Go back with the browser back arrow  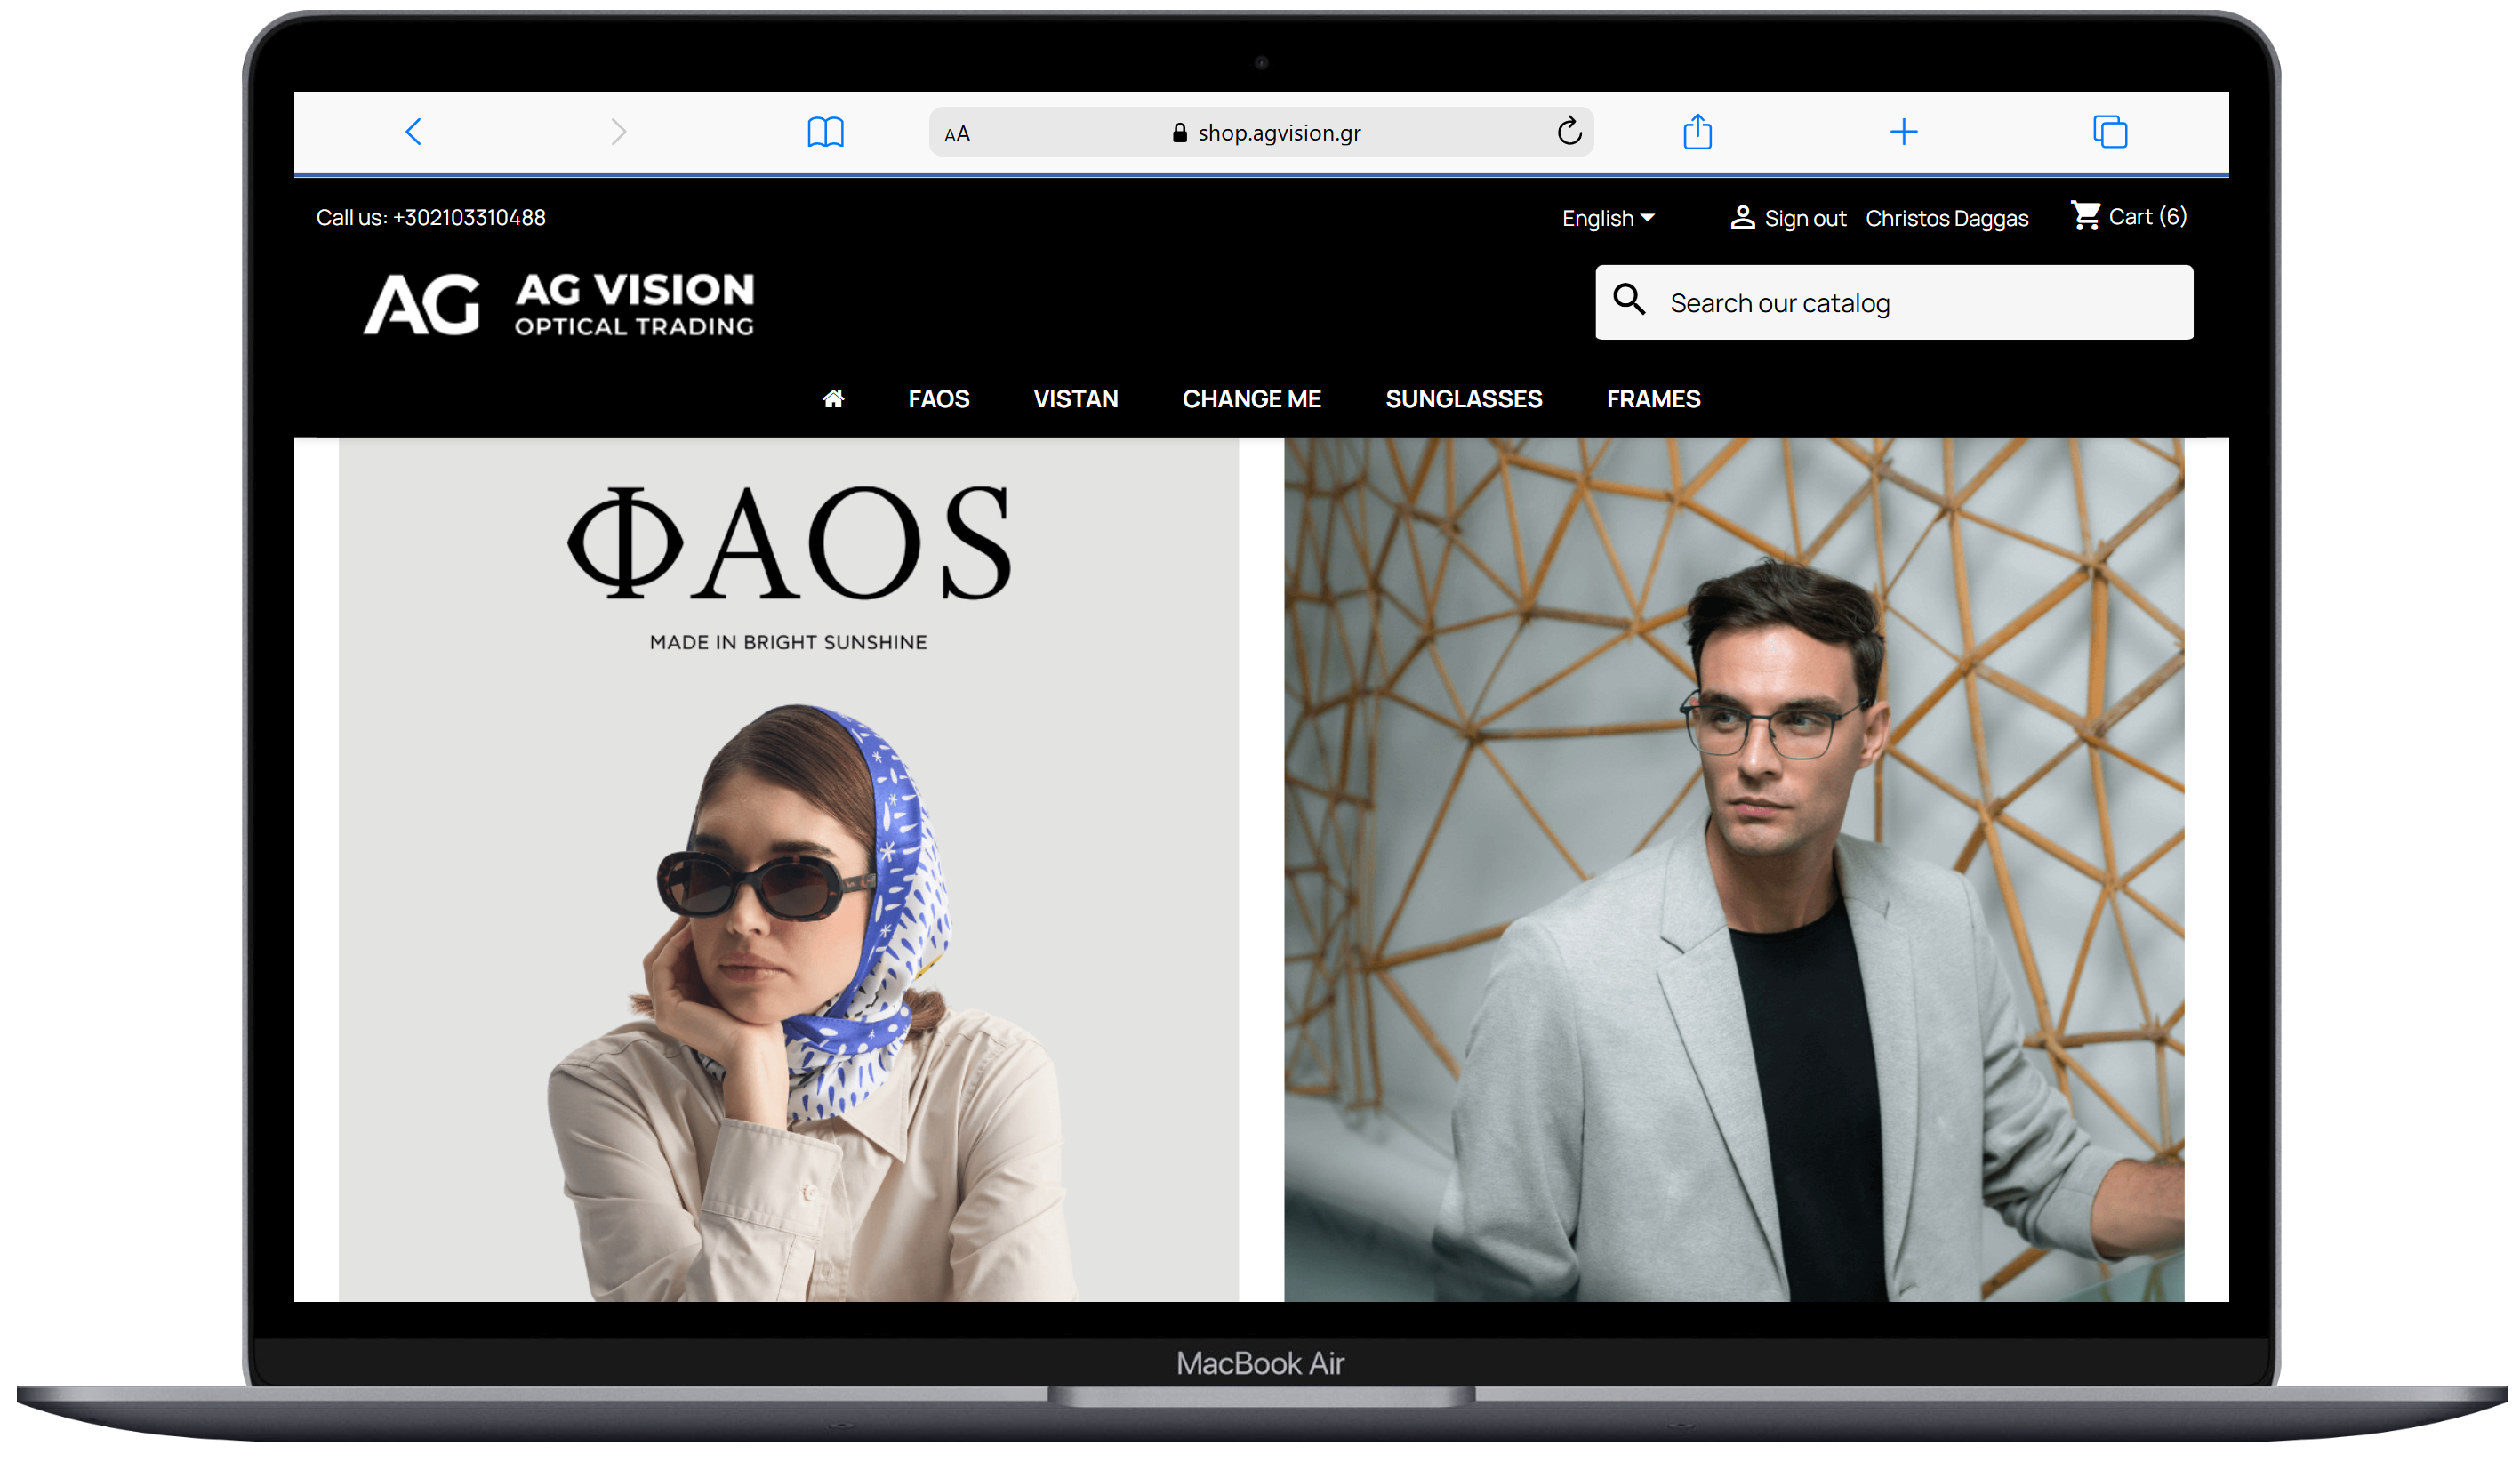413,131
